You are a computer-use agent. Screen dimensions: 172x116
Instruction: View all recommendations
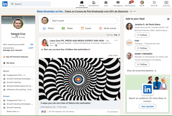(142, 71)
